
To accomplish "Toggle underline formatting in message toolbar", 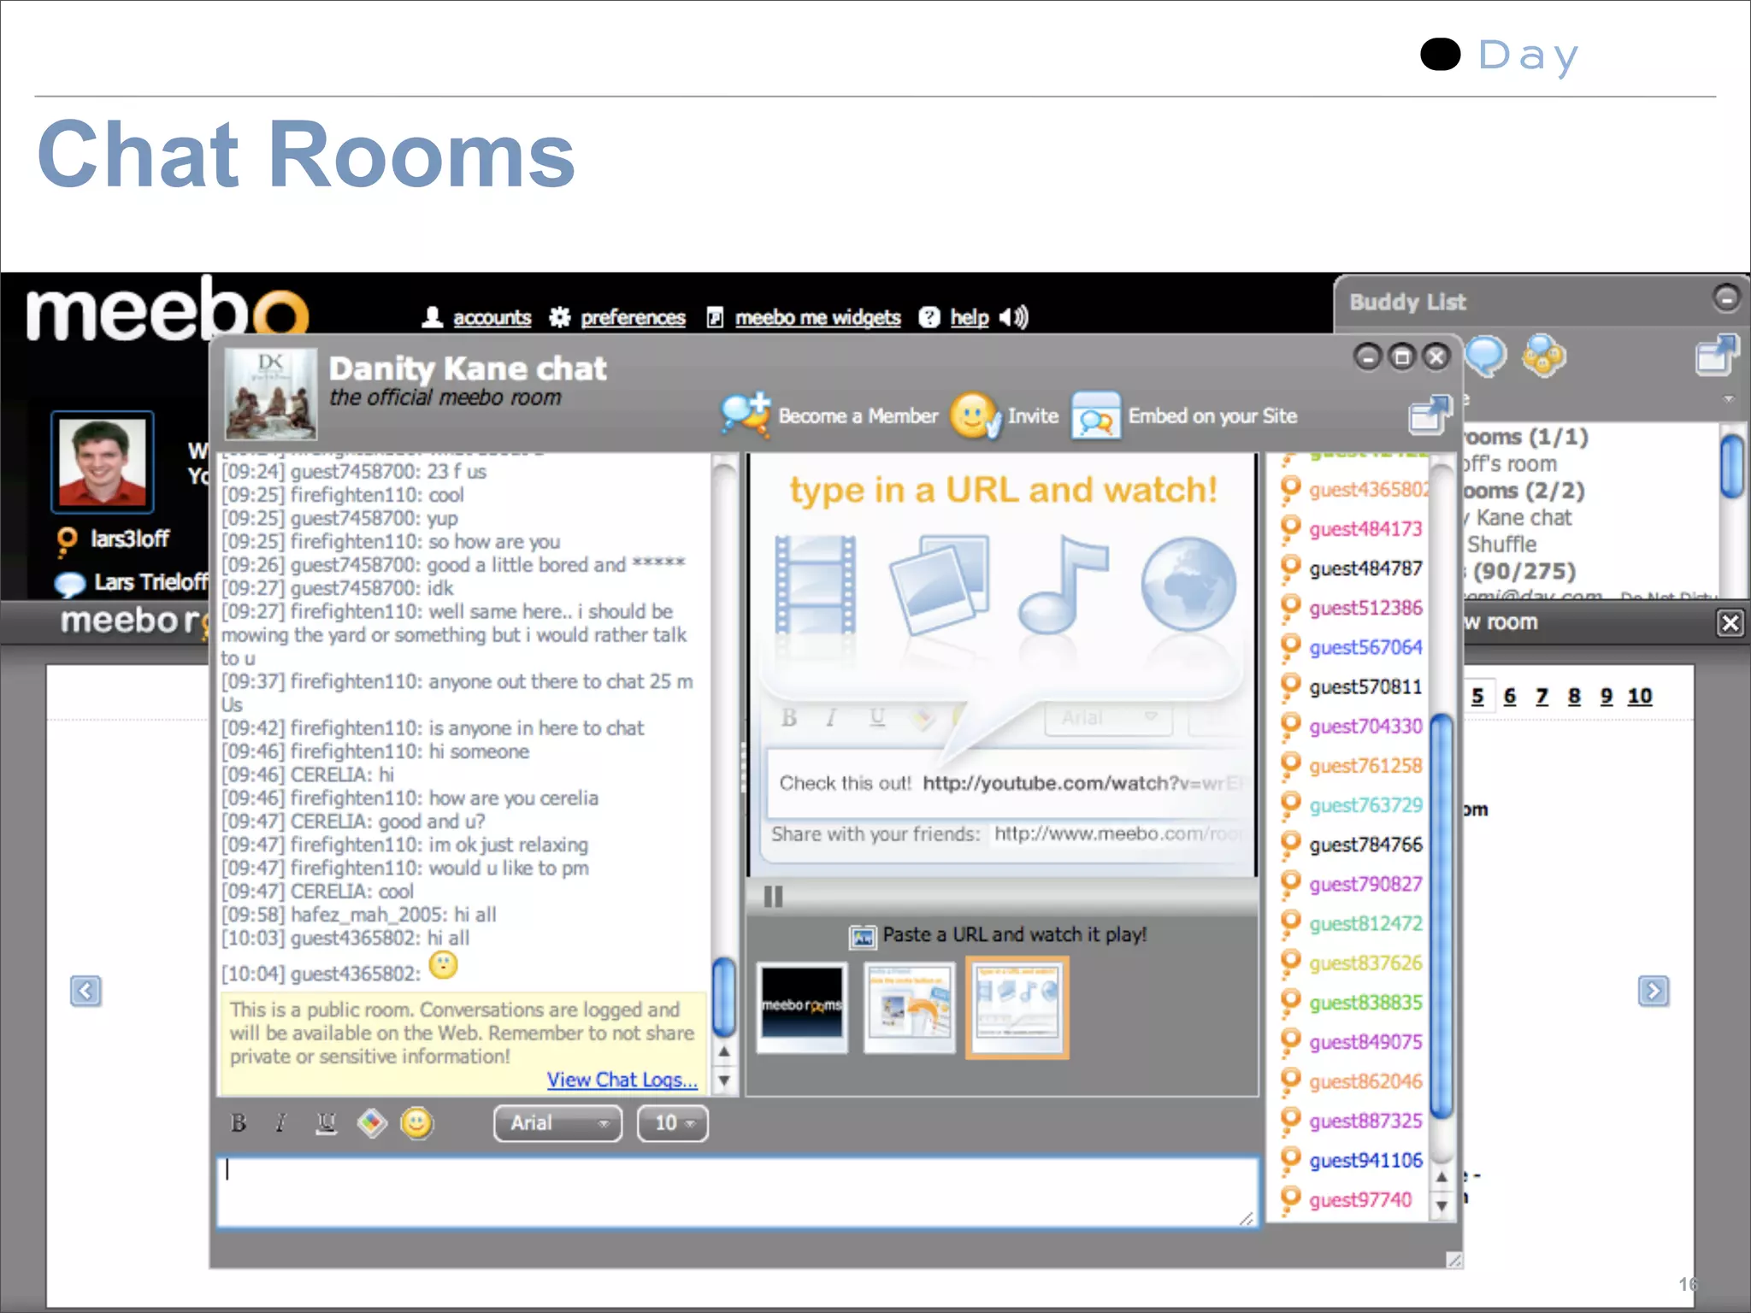I will [x=326, y=1123].
